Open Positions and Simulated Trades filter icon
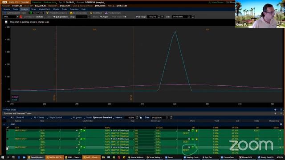285x160 pixels. tap(275, 114)
